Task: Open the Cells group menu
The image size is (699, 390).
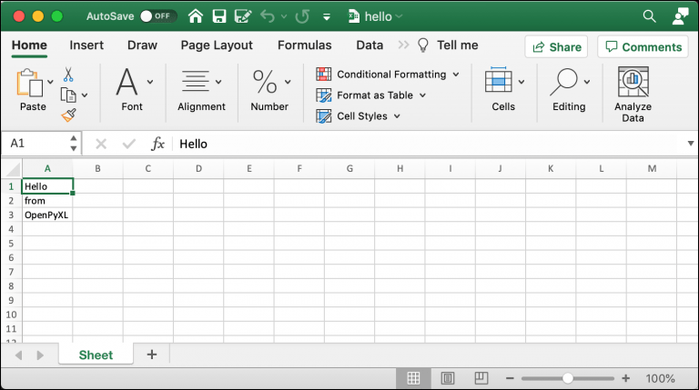Action: [x=503, y=90]
